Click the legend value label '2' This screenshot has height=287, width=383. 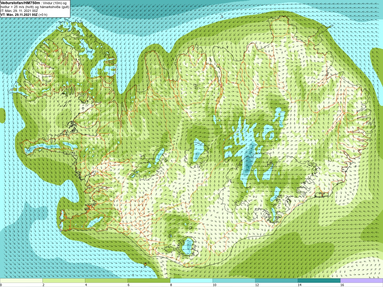coord(43,285)
